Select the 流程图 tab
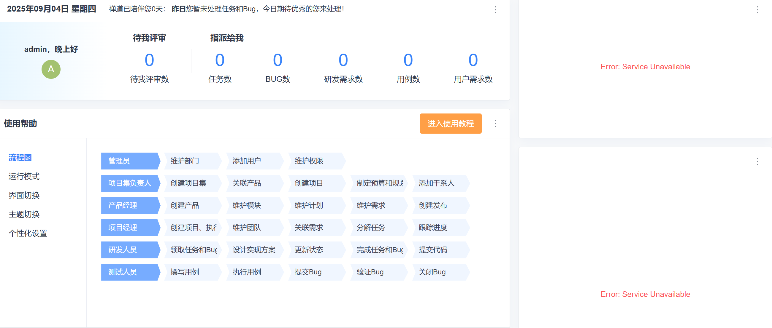The height and width of the screenshot is (328, 772). pyautogui.click(x=20, y=157)
